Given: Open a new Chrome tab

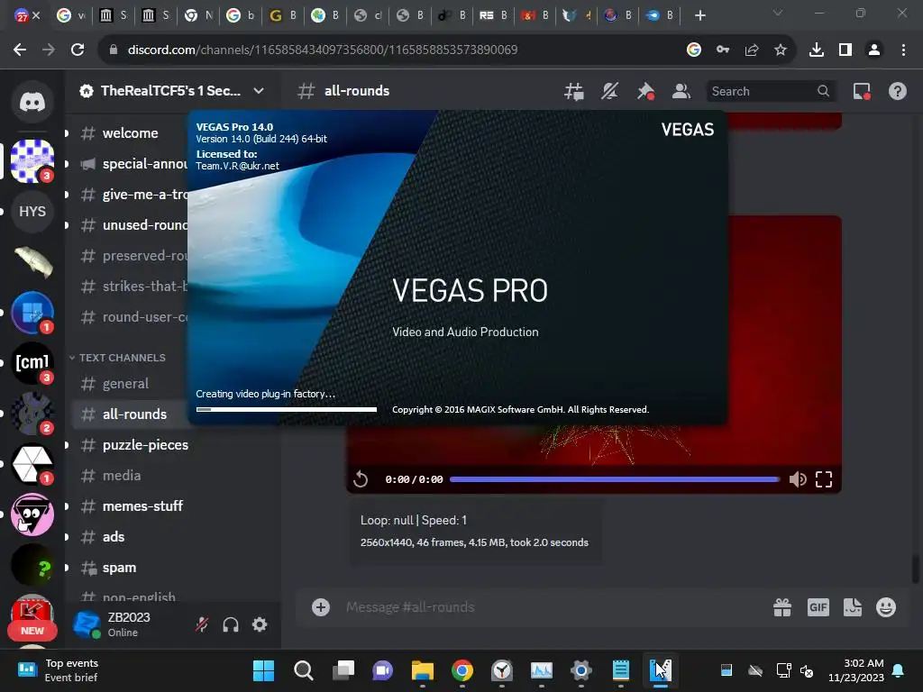Looking at the screenshot, I should pyautogui.click(x=699, y=15).
